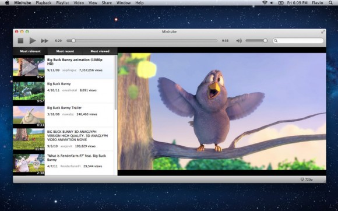Open the Playback menu
Image resolution: width=338 pixels, height=211 pixels.
[x=44, y=2]
